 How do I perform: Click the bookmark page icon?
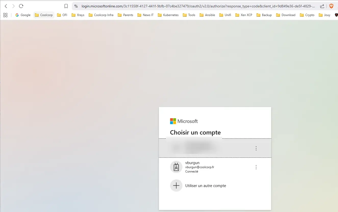point(66,6)
